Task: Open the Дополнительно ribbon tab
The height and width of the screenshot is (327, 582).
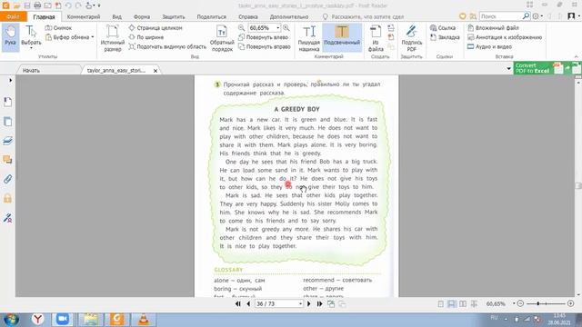Action: click(289, 16)
